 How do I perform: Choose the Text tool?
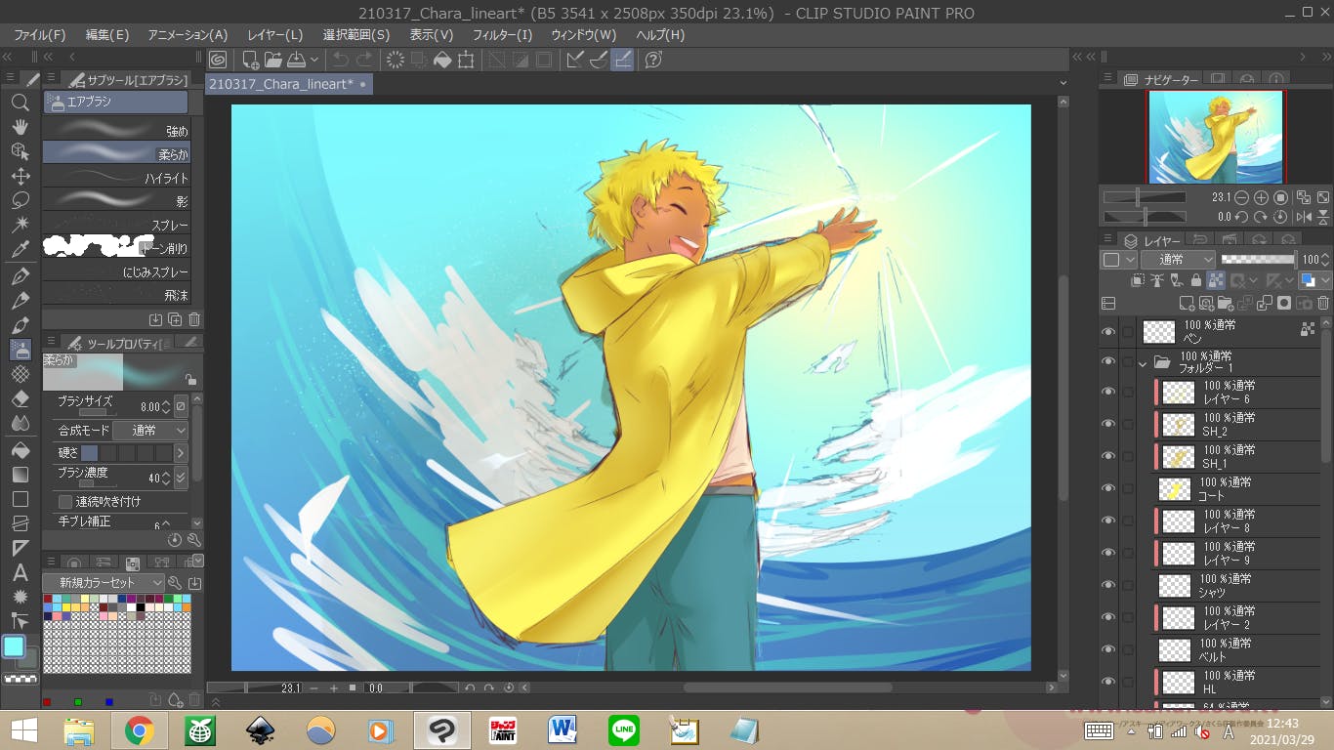coord(20,572)
